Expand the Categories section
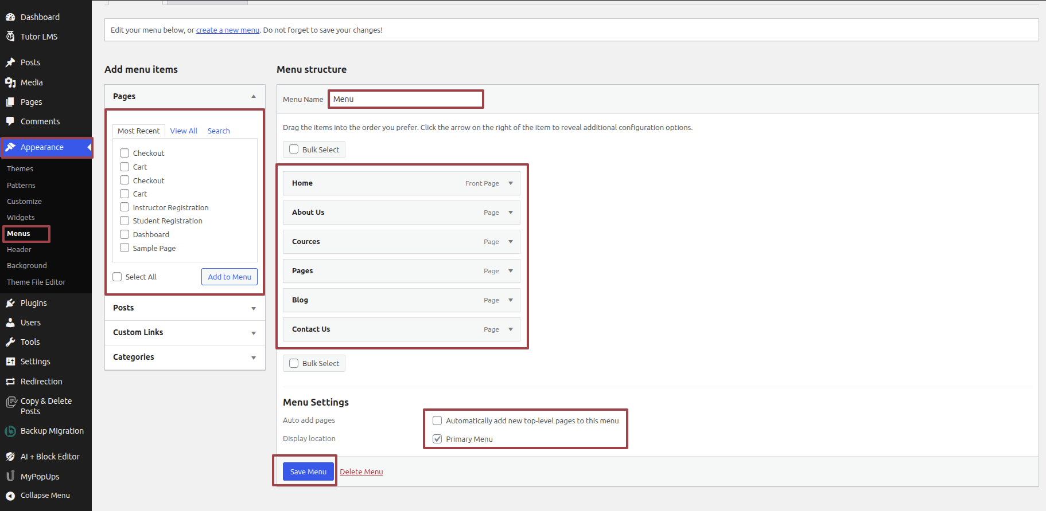This screenshot has width=1046, height=511. 253,357
